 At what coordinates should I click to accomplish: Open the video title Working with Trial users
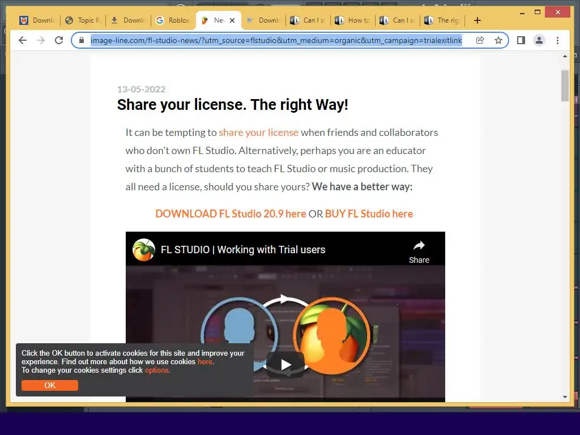pyautogui.click(x=243, y=250)
